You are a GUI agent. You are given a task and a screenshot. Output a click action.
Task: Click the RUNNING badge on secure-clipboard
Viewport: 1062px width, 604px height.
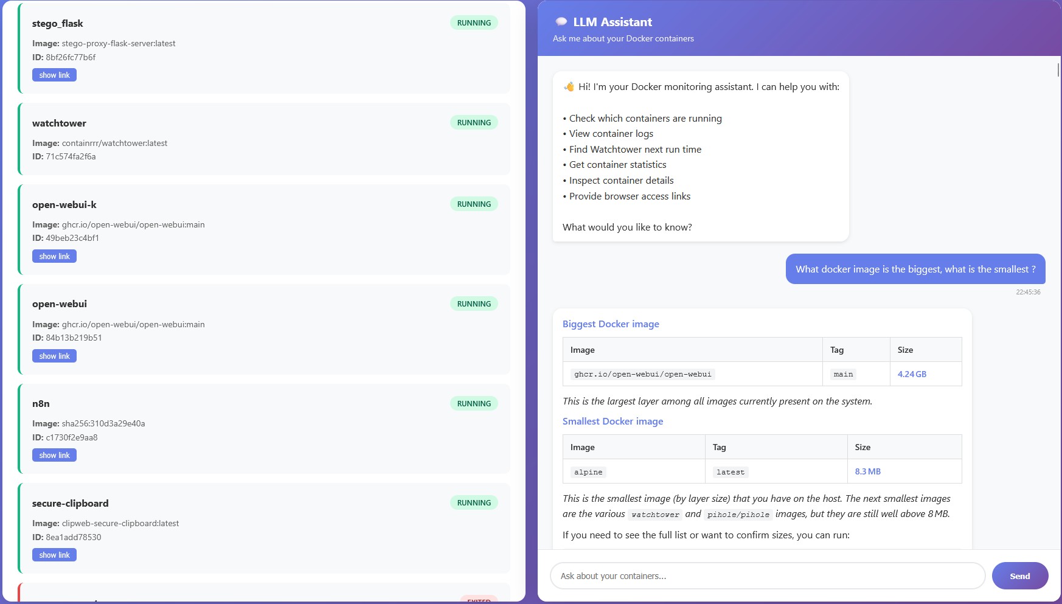click(x=474, y=503)
